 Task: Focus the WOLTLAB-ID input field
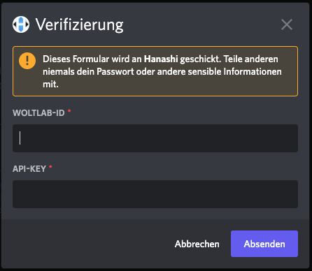(155, 138)
